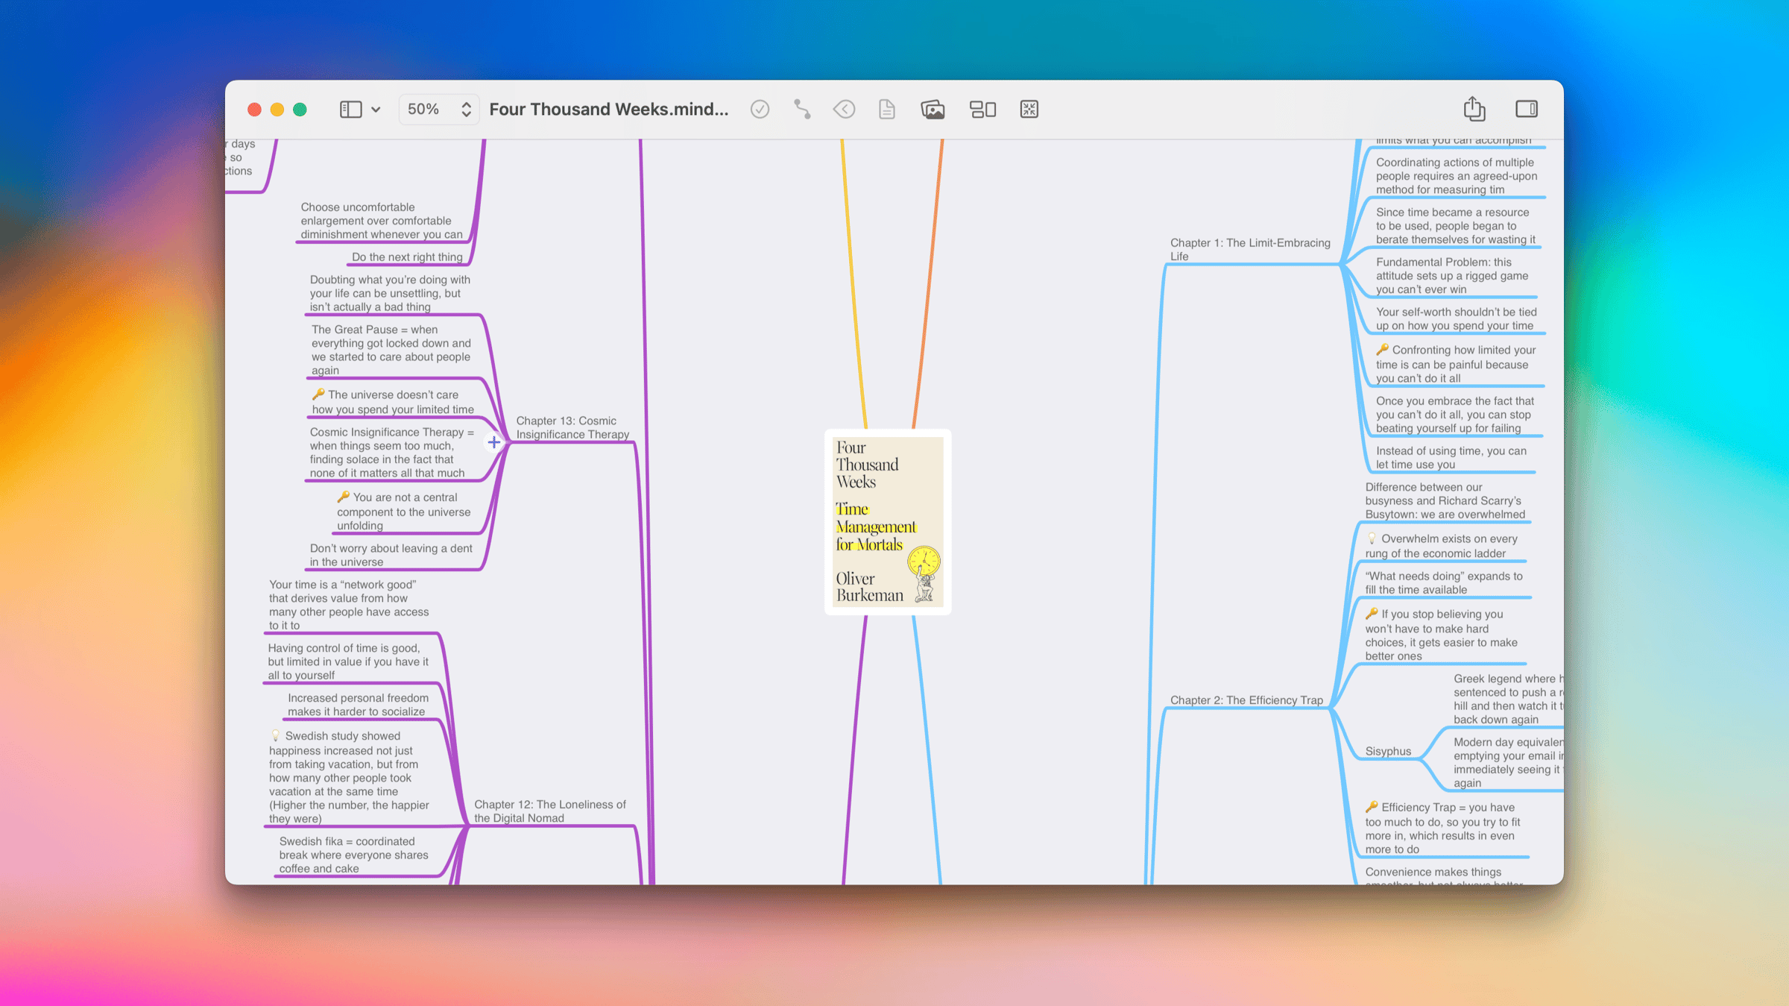Select 'Your self-worth shouldn't be tied' node
The width and height of the screenshot is (1789, 1006).
(x=1456, y=318)
